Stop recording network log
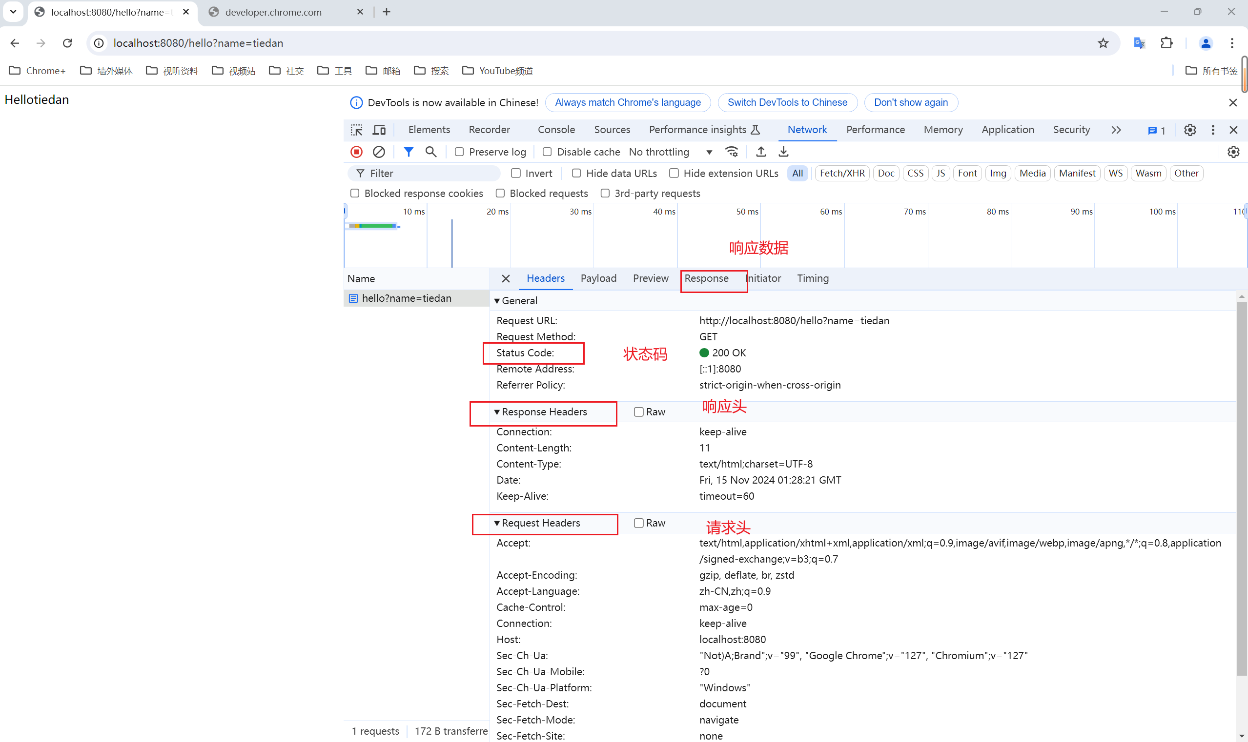 (x=356, y=152)
